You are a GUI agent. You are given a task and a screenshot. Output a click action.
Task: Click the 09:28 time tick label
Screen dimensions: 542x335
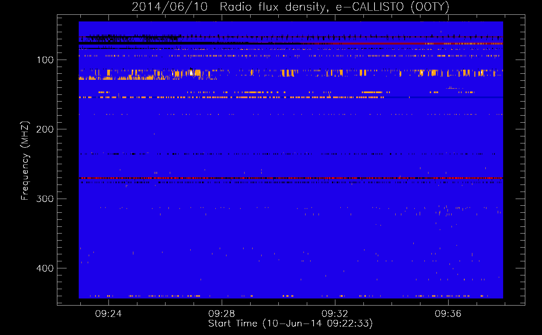[x=222, y=314]
